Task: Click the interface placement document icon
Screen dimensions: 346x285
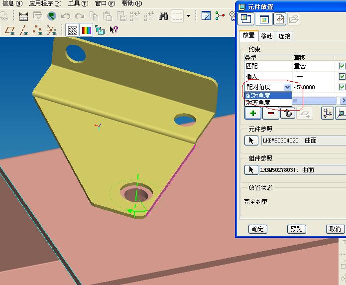Action: pyautogui.click(x=280, y=19)
